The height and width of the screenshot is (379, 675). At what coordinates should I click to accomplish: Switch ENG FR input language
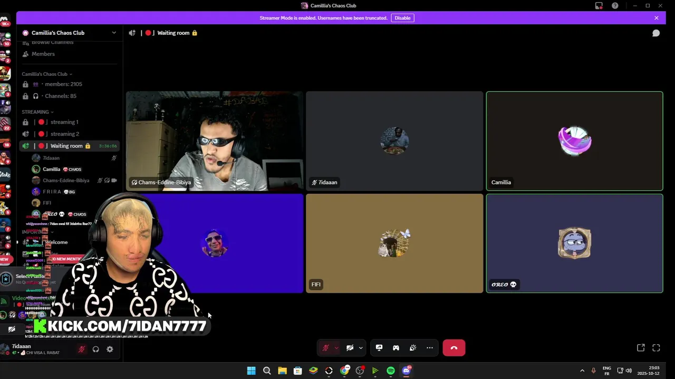point(607,371)
